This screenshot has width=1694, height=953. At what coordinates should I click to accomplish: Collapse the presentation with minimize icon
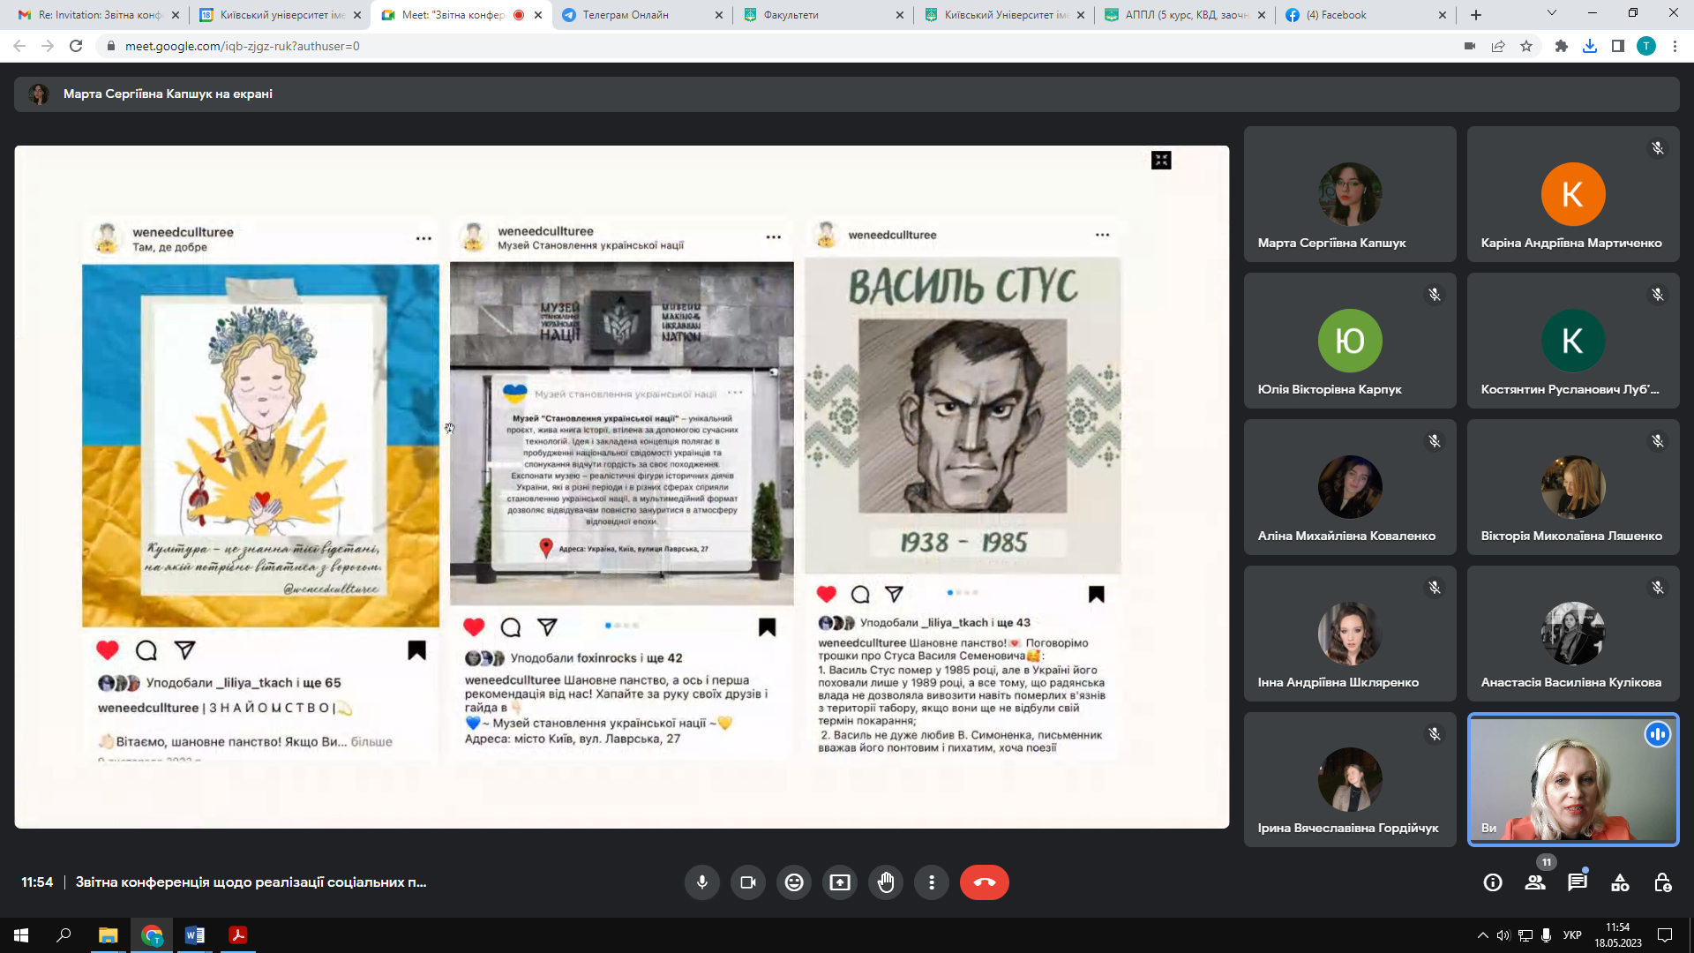tap(1161, 160)
